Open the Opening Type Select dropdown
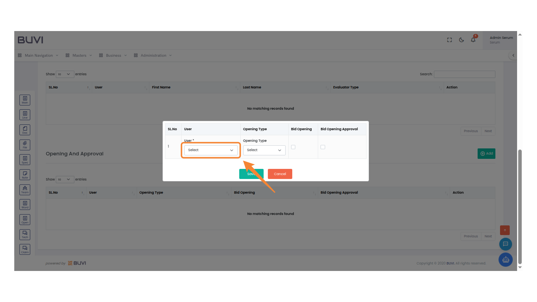The image size is (537, 302). 264,150
